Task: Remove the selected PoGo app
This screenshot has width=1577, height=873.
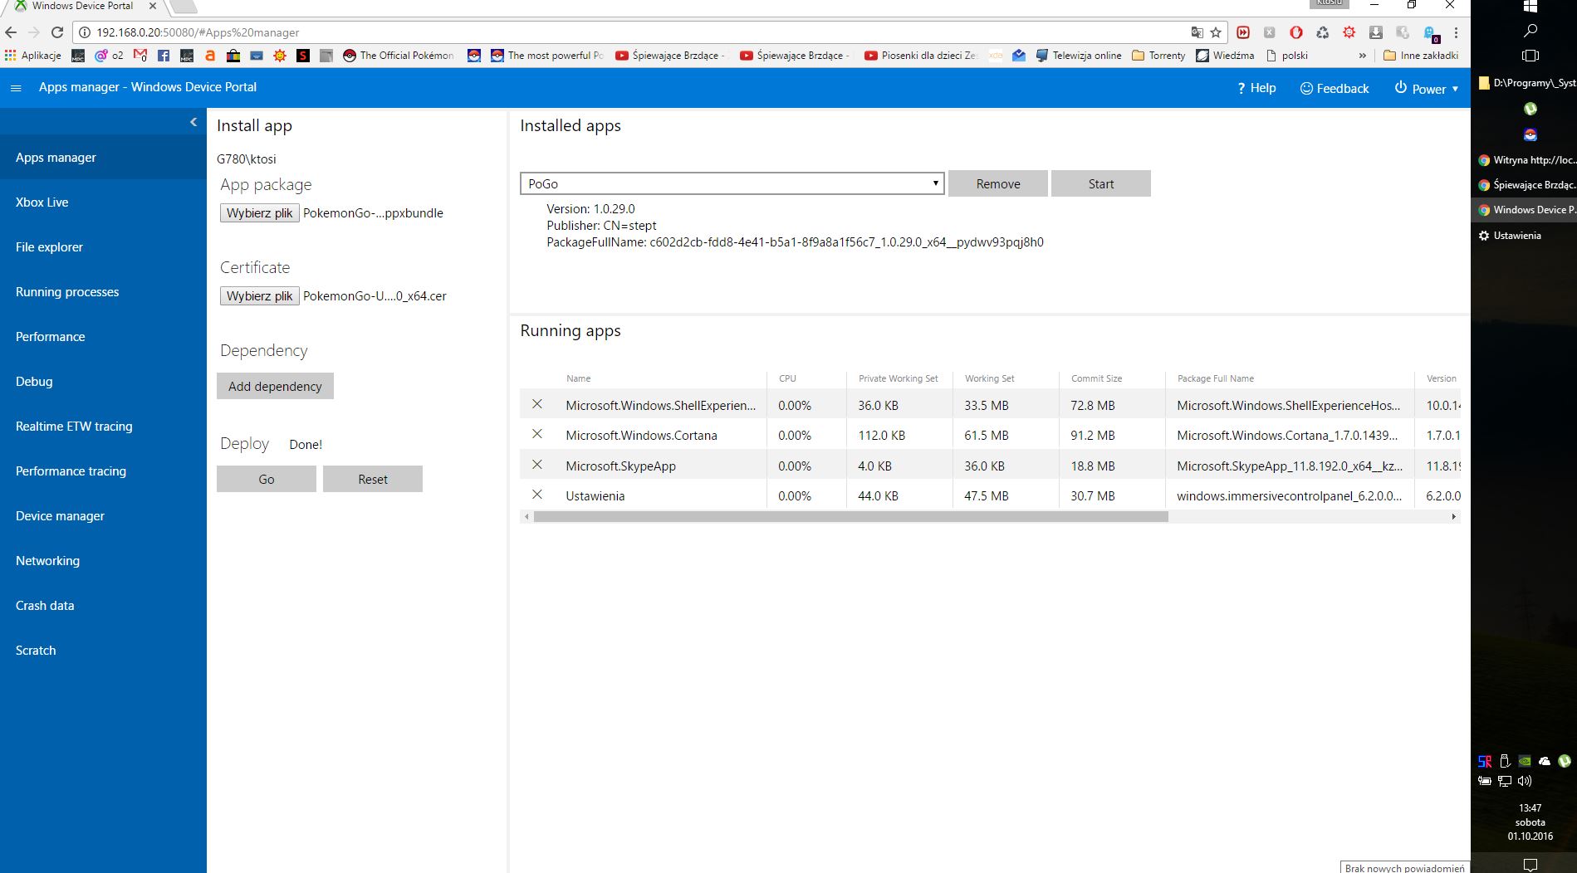Action: pyautogui.click(x=998, y=183)
